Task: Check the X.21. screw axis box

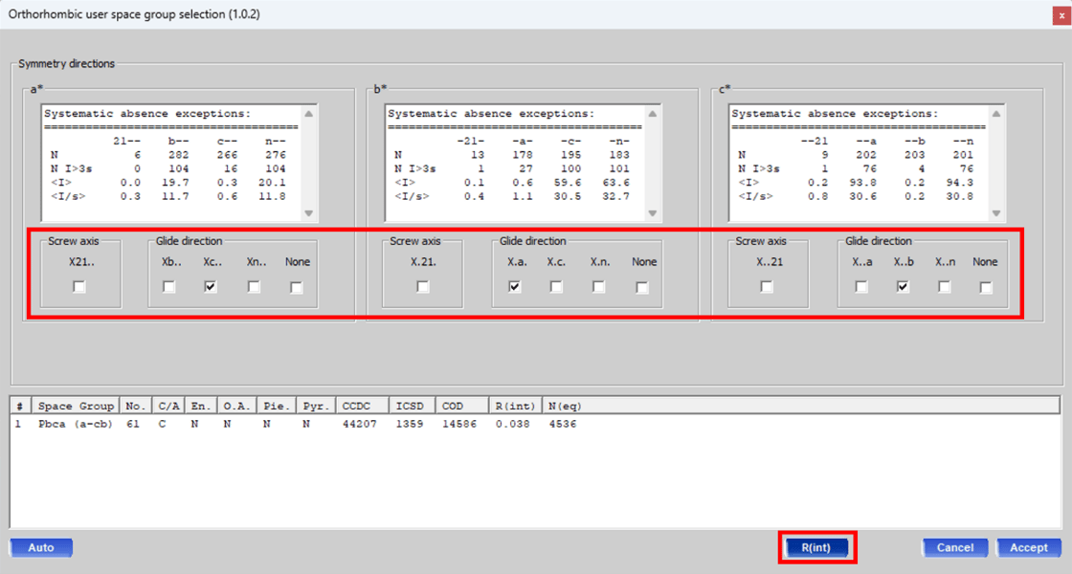Action: click(423, 287)
